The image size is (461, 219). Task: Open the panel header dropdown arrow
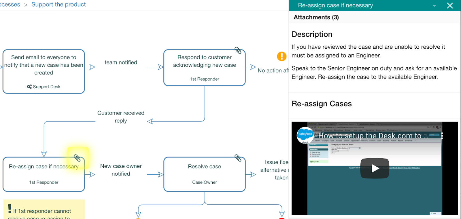coord(434,6)
